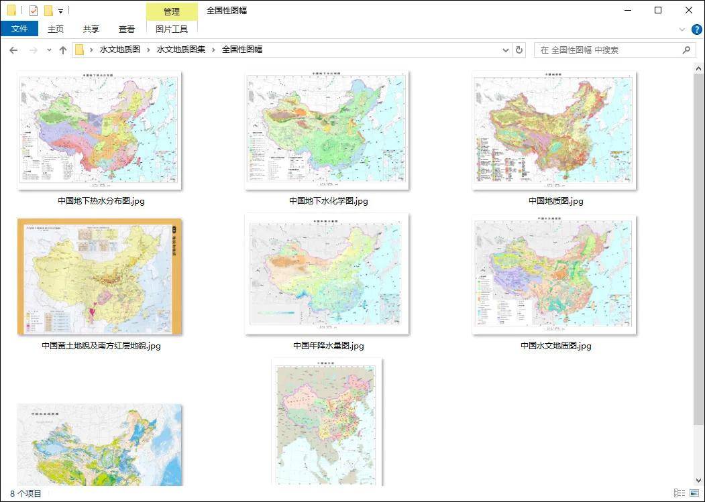Open the 文件 menu

point(19,29)
